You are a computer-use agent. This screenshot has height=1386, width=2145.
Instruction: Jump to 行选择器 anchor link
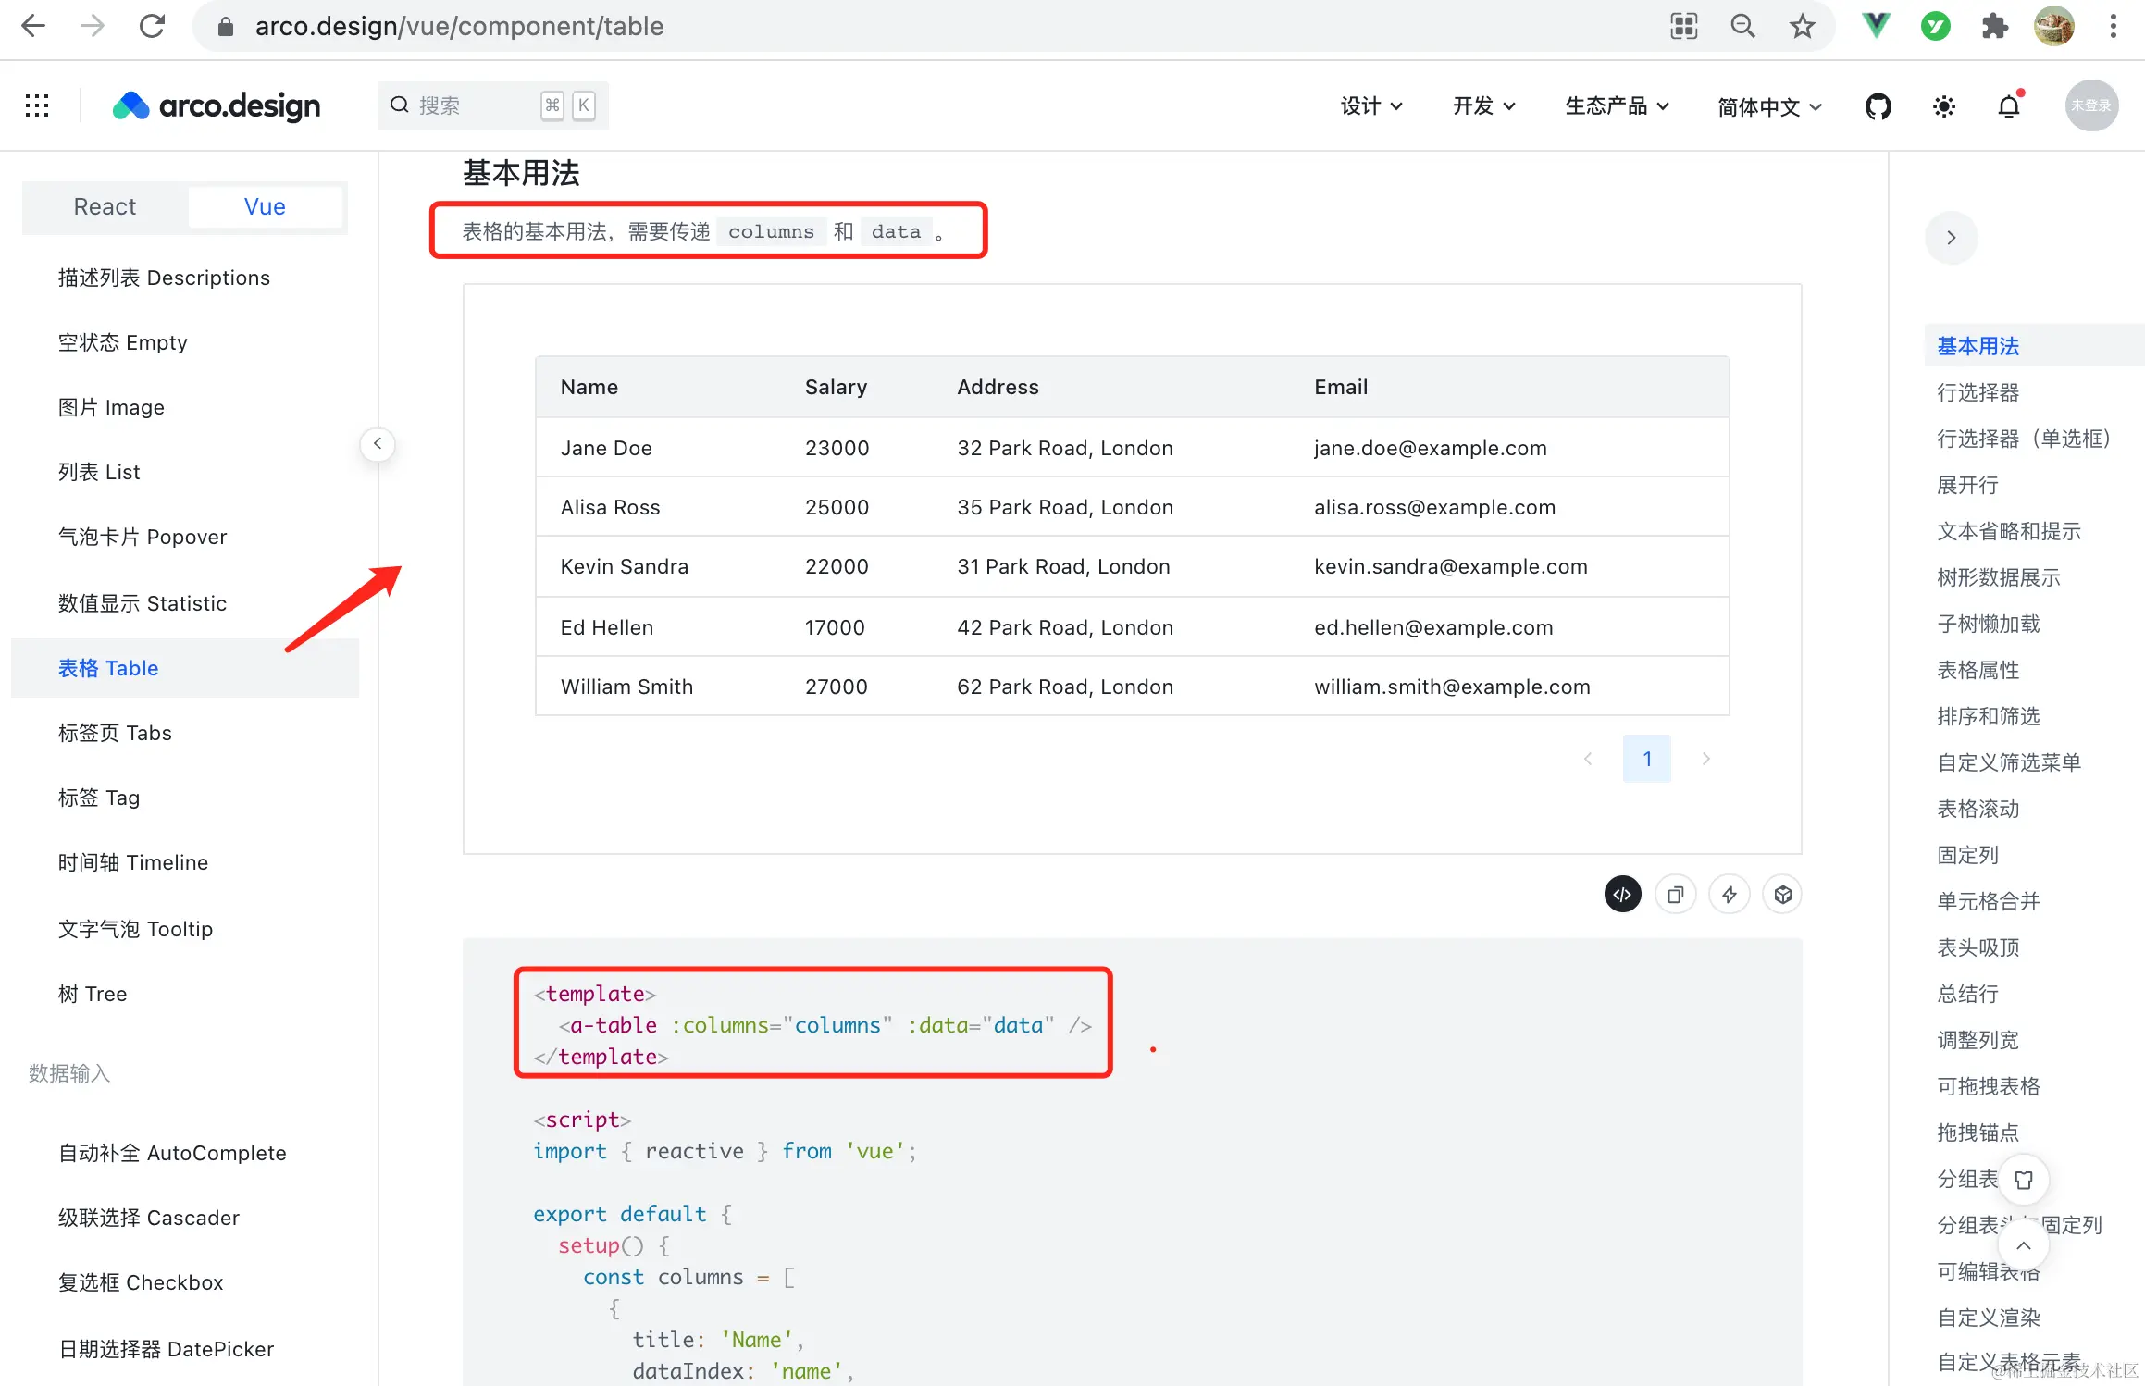pos(1978,392)
